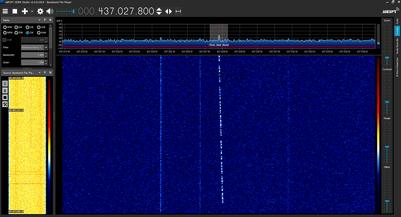Viewport: 401px width, 217px height.
Task: Select DSB demodulation mode
Action: tap(19, 33)
